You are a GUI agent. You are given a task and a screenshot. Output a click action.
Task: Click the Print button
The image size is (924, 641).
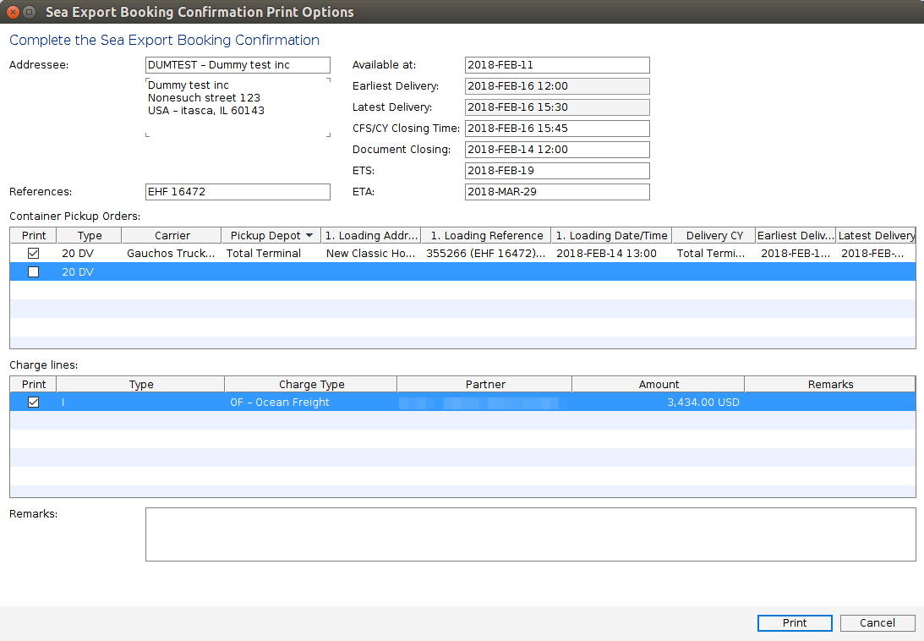[x=794, y=622]
